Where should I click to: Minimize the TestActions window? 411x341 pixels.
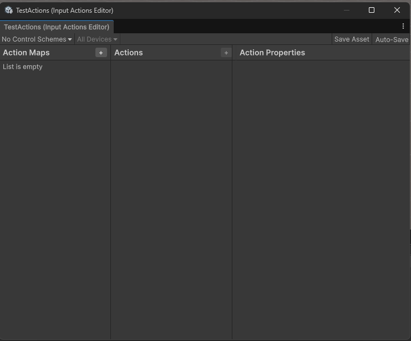point(347,10)
